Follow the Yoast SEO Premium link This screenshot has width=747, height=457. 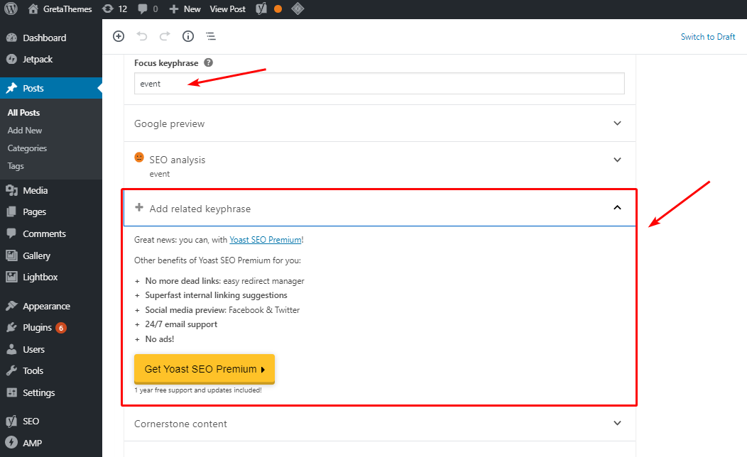coord(266,240)
